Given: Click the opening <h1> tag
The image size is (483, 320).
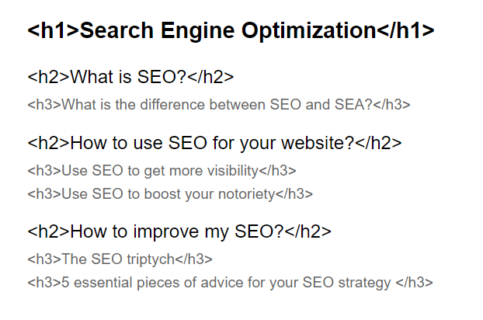Looking at the screenshot, I should pos(53,31).
